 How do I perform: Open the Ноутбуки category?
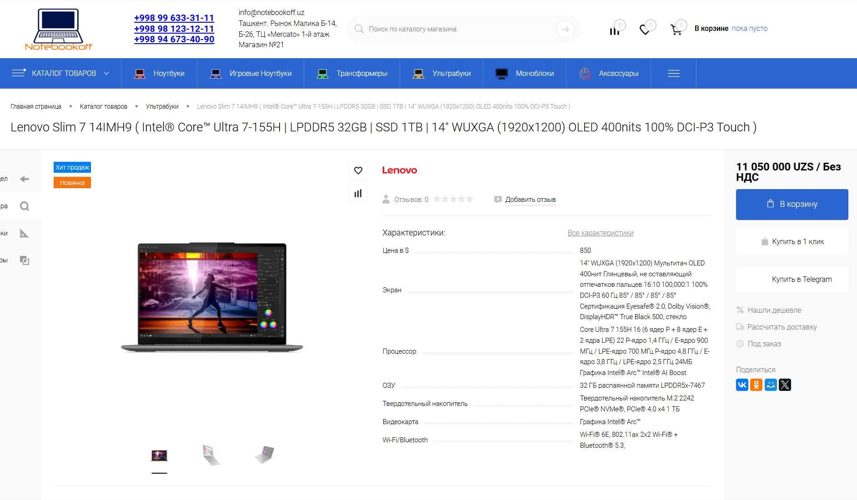coord(159,73)
